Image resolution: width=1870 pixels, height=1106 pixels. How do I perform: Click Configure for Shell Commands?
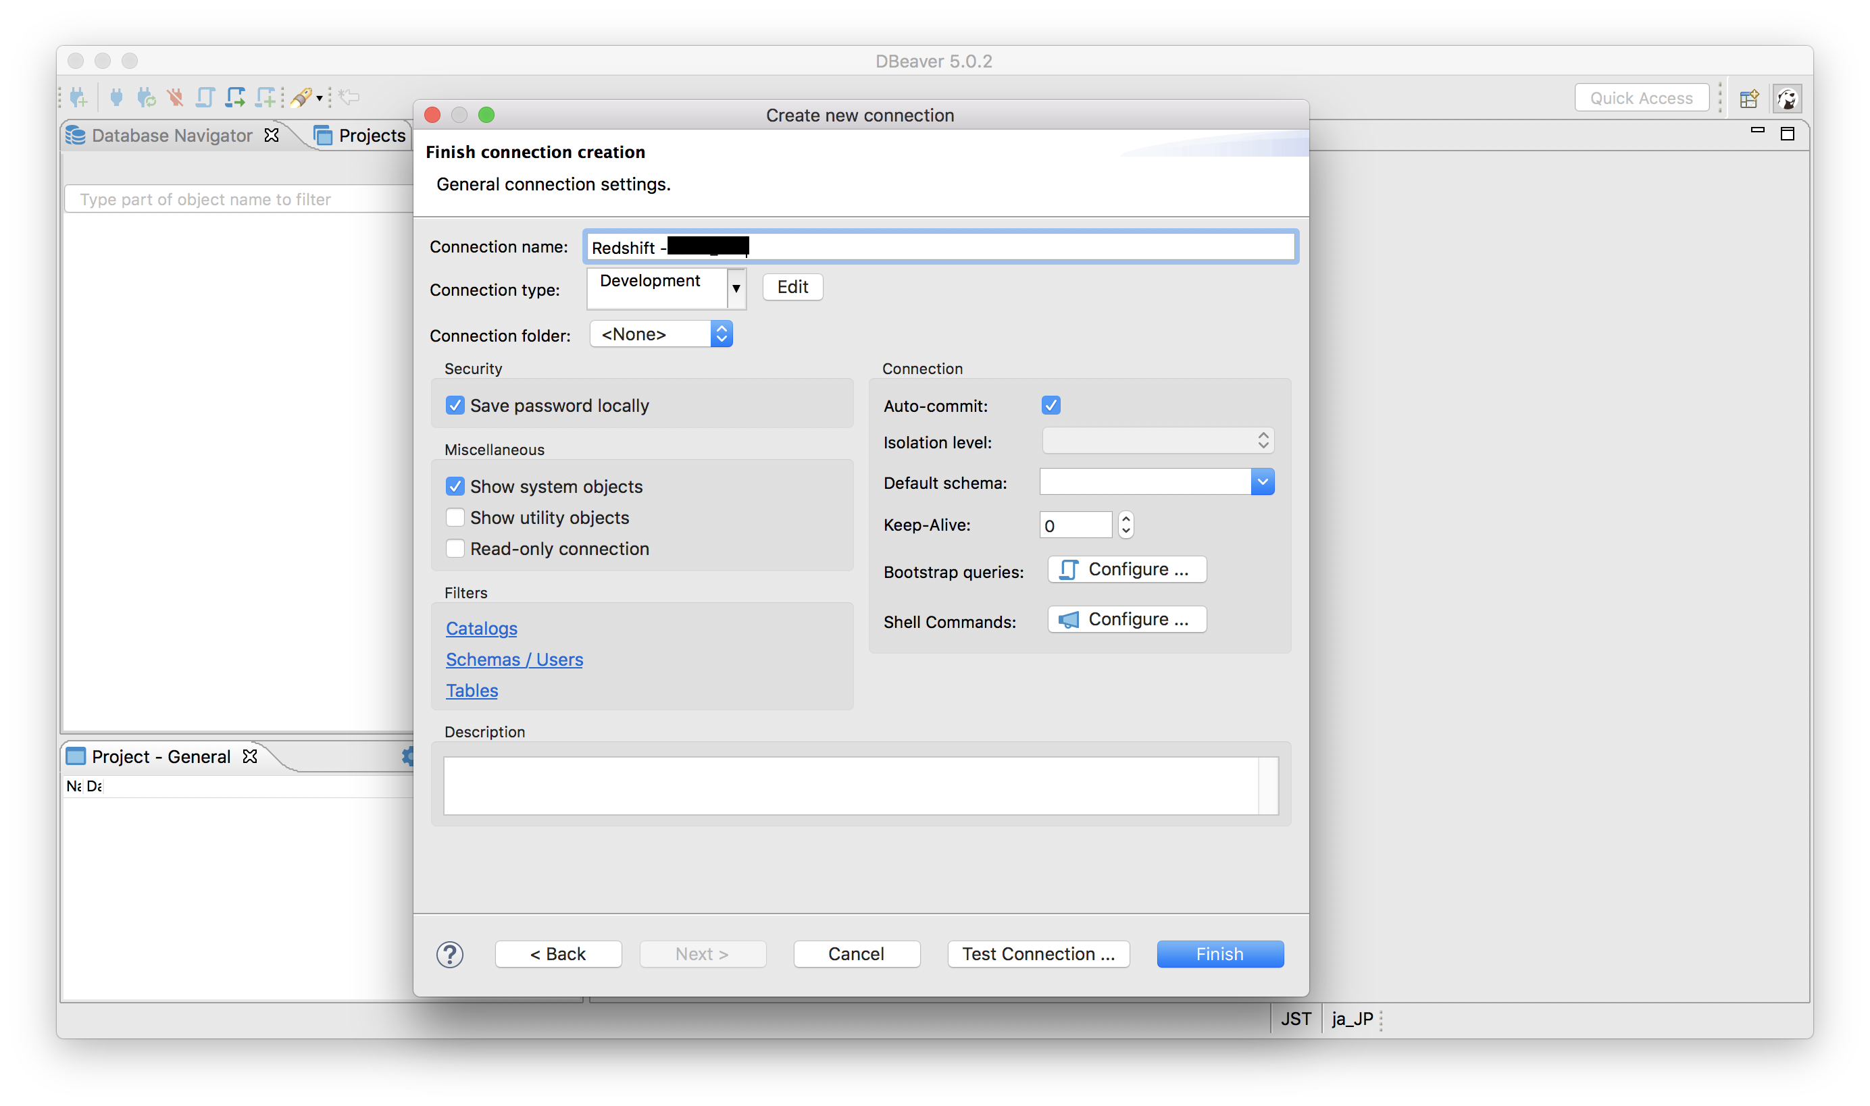click(1127, 619)
